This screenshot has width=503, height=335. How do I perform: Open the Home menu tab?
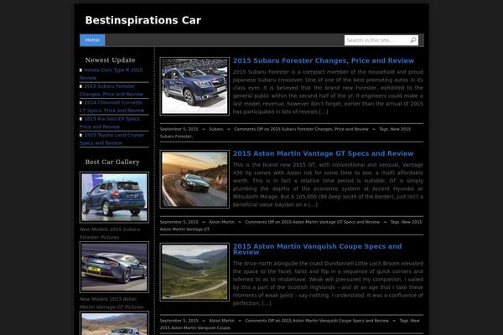92,40
